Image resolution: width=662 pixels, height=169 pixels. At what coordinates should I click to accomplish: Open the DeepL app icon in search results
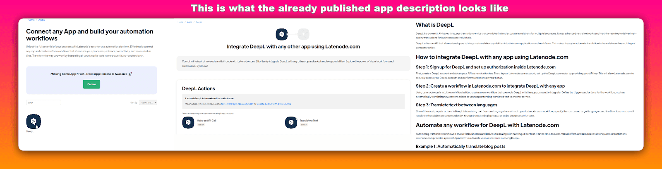tap(34, 121)
